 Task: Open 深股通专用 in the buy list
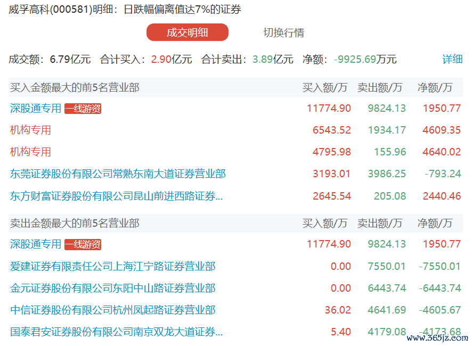tap(36, 108)
